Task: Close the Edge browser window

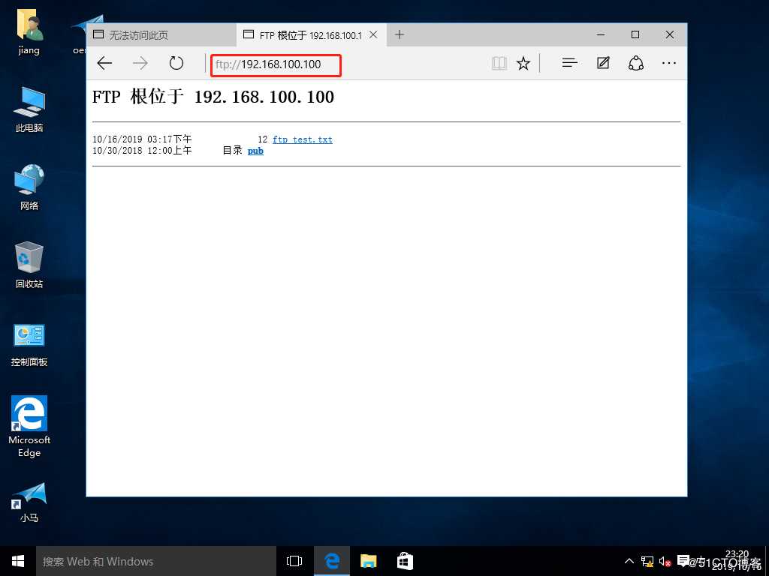Action: click(669, 34)
